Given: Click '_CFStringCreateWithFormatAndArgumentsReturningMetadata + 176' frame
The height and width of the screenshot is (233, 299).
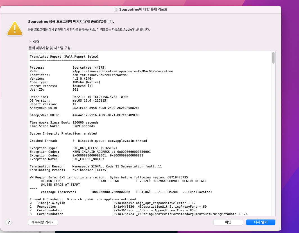Looking at the screenshot, I should tap(192, 214).
